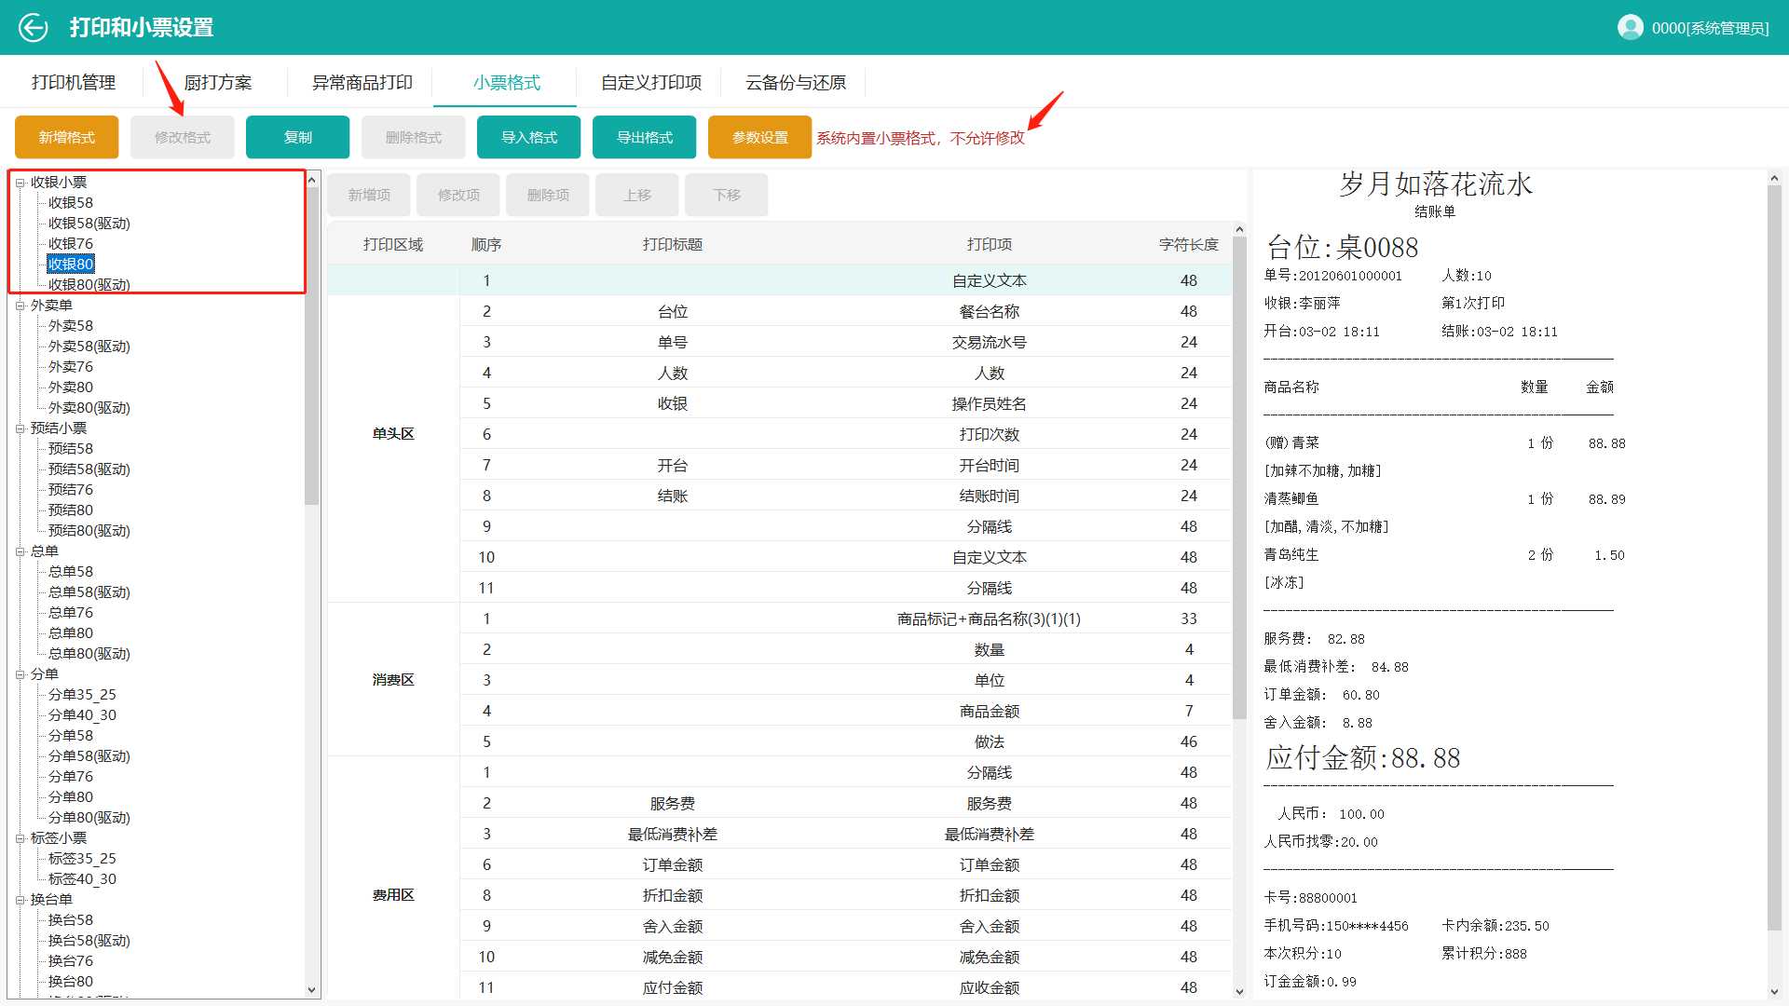This screenshot has width=1789, height=1006.
Task: Select the 商品标记+商品名称(3)(1)(1) row
Action: (x=845, y=619)
